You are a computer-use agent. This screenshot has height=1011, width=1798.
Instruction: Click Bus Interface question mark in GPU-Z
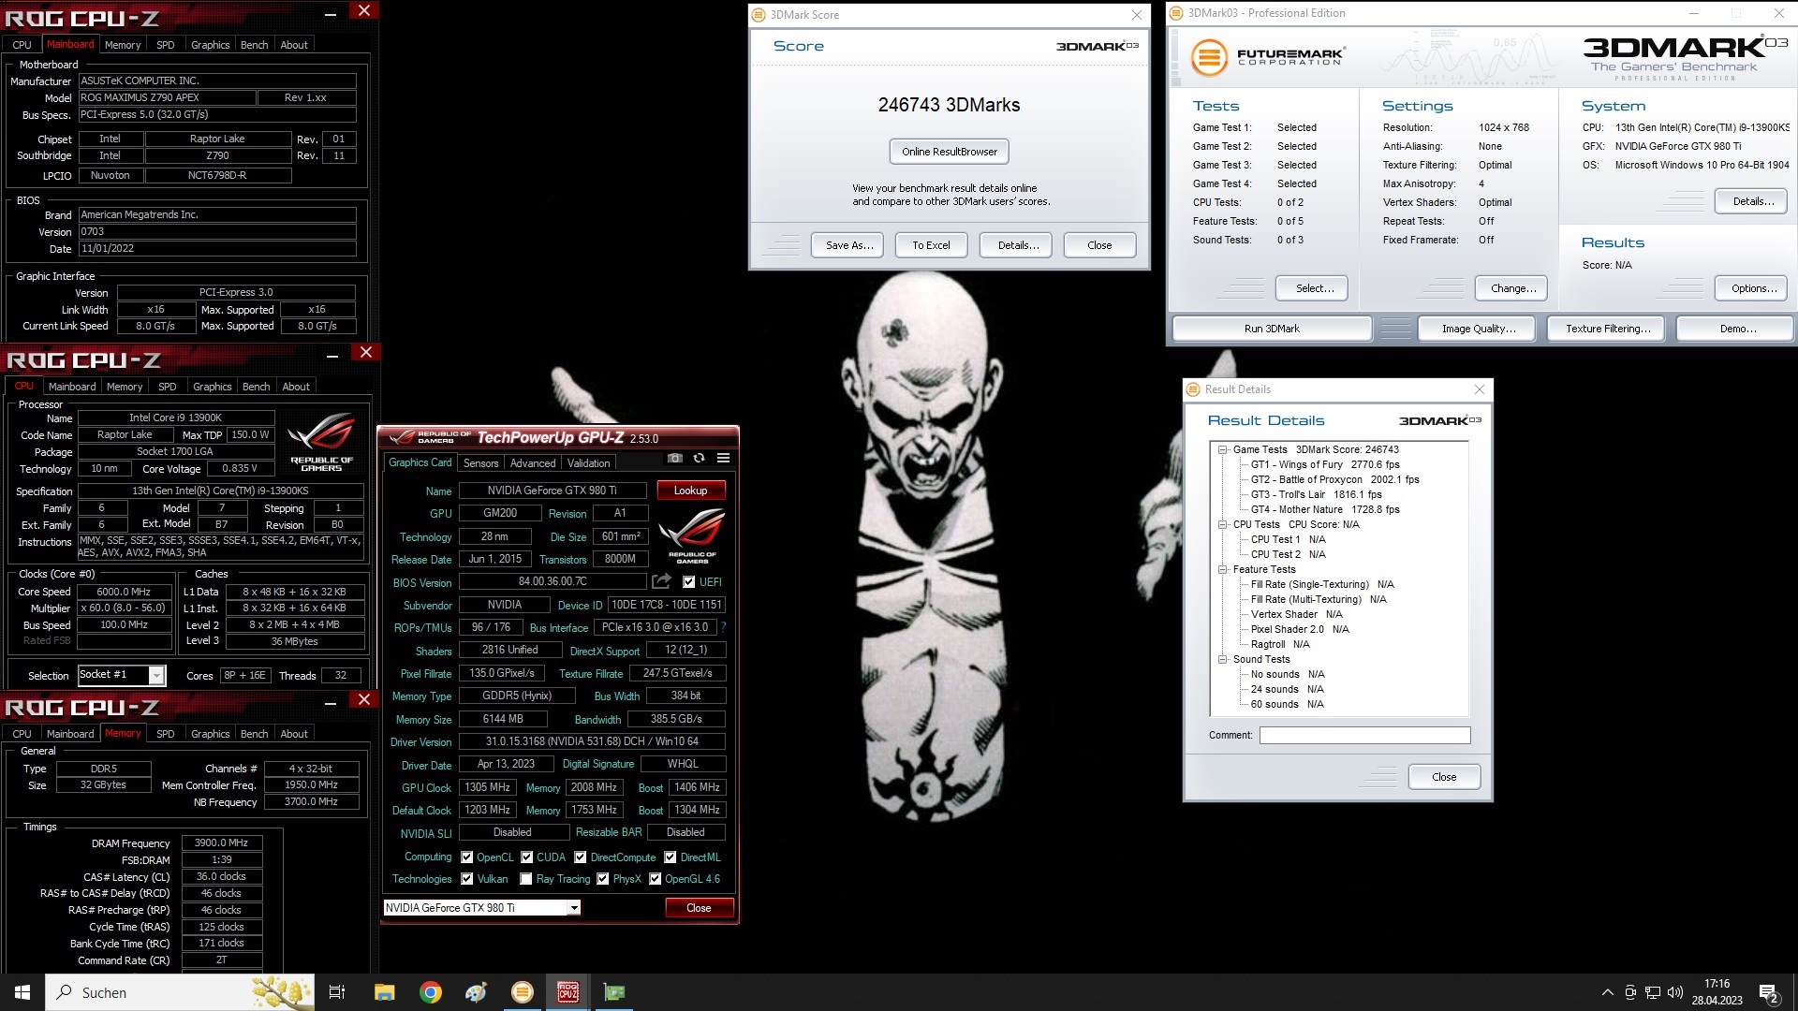pyautogui.click(x=723, y=627)
